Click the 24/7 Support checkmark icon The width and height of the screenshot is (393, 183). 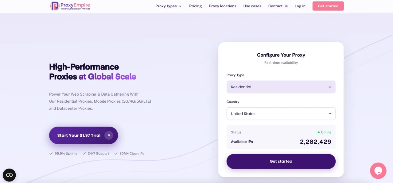click(x=84, y=154)
